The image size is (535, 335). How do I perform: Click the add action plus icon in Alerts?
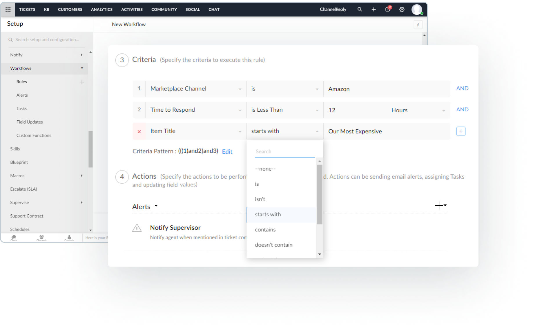coord(440,205)
